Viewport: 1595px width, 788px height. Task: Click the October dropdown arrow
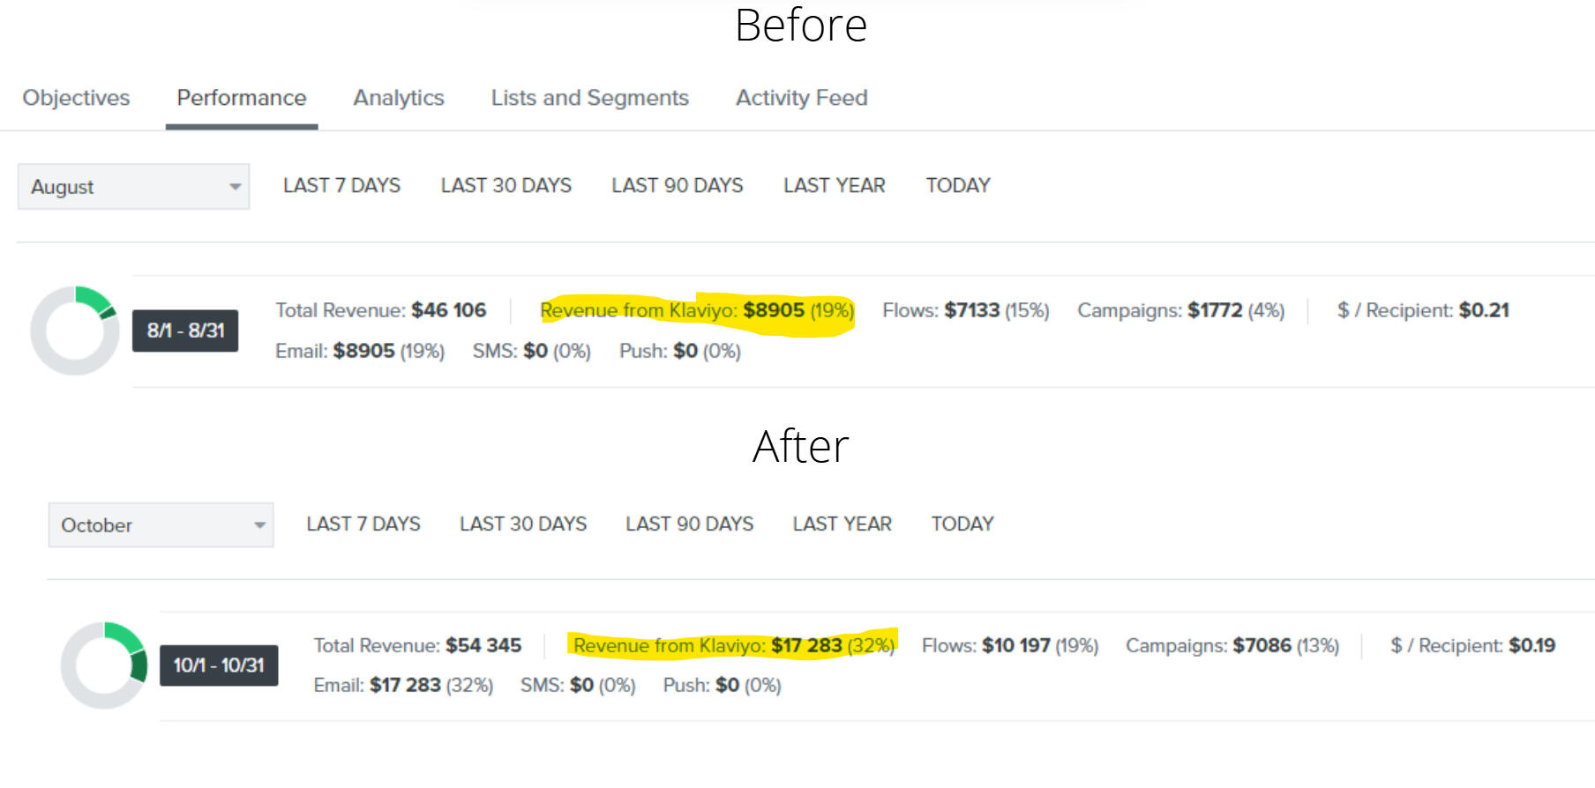(x=259, y=525)
